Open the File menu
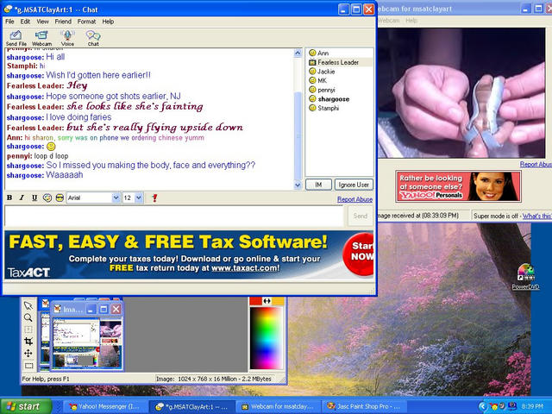The image size is (552, 414). [9, 22]
